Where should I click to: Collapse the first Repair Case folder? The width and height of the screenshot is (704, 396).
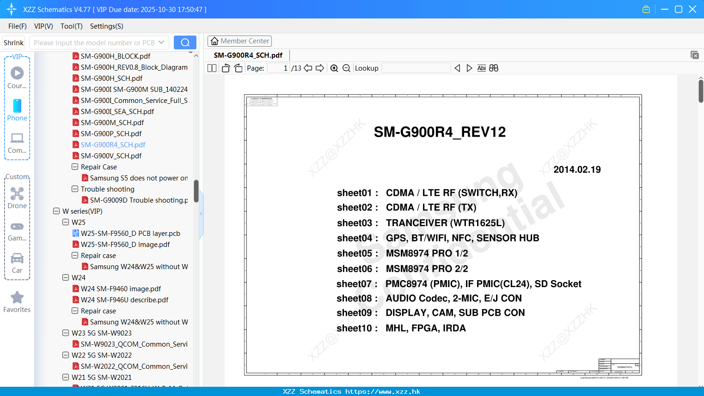[x=75, y=167]
